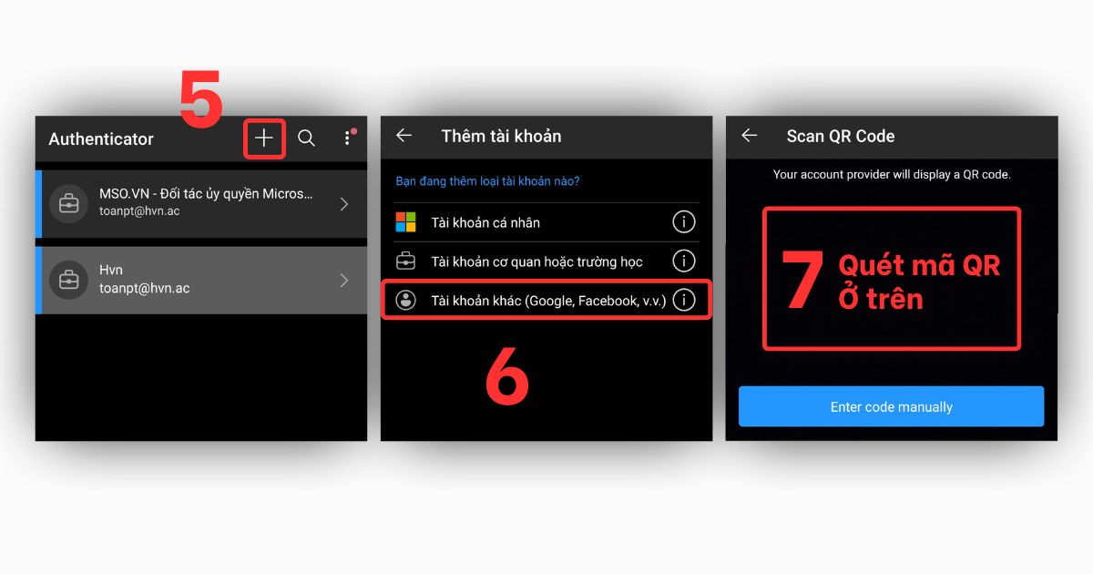The width and height of the screenshot is (1093, 574).
Task: Tap the plus icon to add an account
Action: coord(263,138)
